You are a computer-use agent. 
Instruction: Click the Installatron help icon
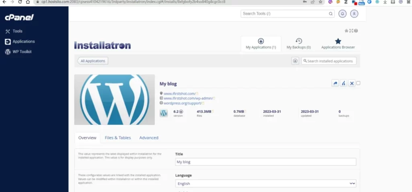click(x=356, y=31)
